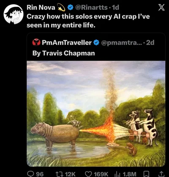
Task: Like the post with heart icon
Action: 88,174
